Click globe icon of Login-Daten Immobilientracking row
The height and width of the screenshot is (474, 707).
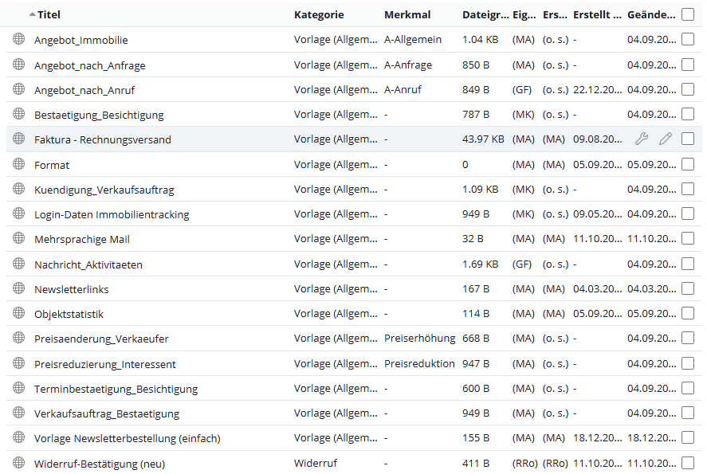tap(18, 213)
